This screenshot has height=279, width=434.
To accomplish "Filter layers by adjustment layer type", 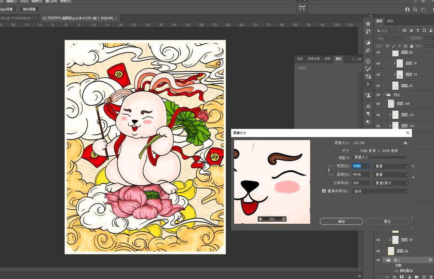I will [411, 30].
